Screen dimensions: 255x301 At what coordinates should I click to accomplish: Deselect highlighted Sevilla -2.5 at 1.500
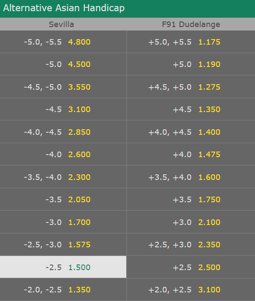pyautogui.click(x=63, y=267)
